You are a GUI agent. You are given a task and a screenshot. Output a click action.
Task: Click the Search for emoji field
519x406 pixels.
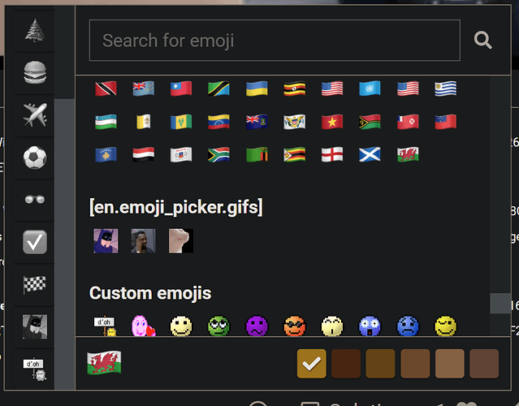tap(275, 41)
